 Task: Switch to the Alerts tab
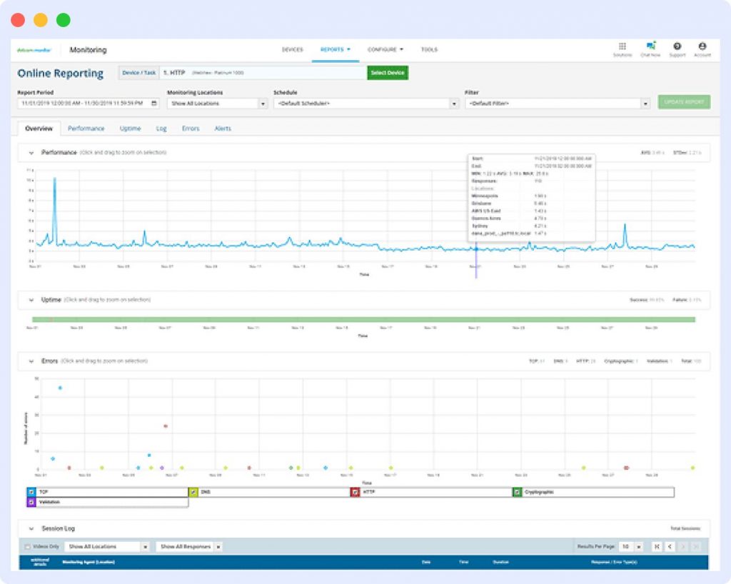221,129
